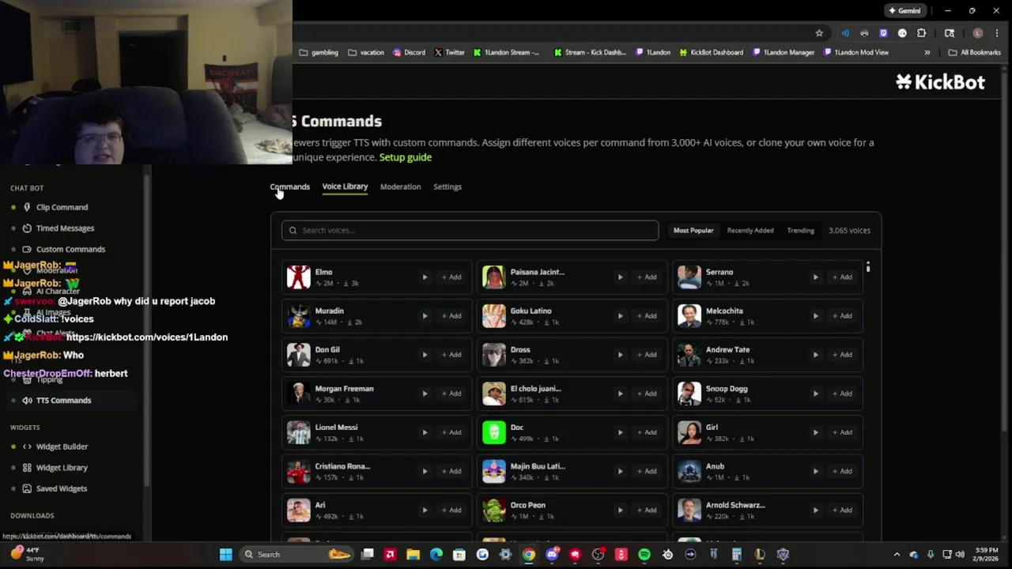Open Custom Commands in sidebar

(x=70, y=249)
